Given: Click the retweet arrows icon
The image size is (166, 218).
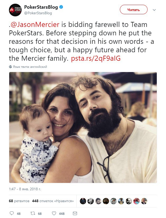Looking at the screenshot, I should point(33,213).
